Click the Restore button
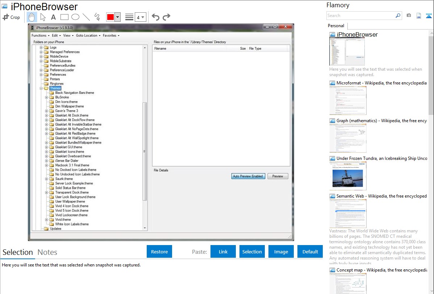 click(159, 252)
